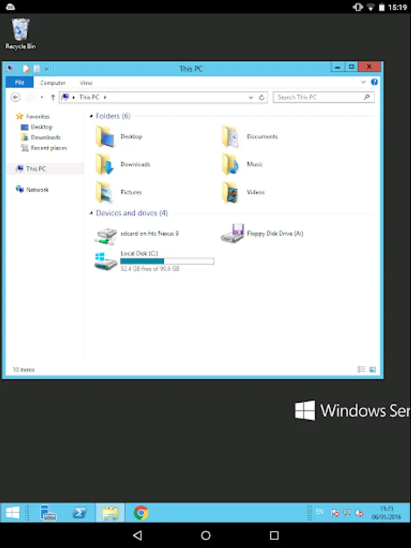Click the Properties quick access toolbar icon
This screenshot has height=548, width=411.
pyautogui.click(x=26, y=68)
